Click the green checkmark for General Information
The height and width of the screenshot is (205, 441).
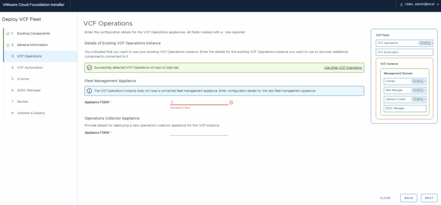tap(8, 45)
